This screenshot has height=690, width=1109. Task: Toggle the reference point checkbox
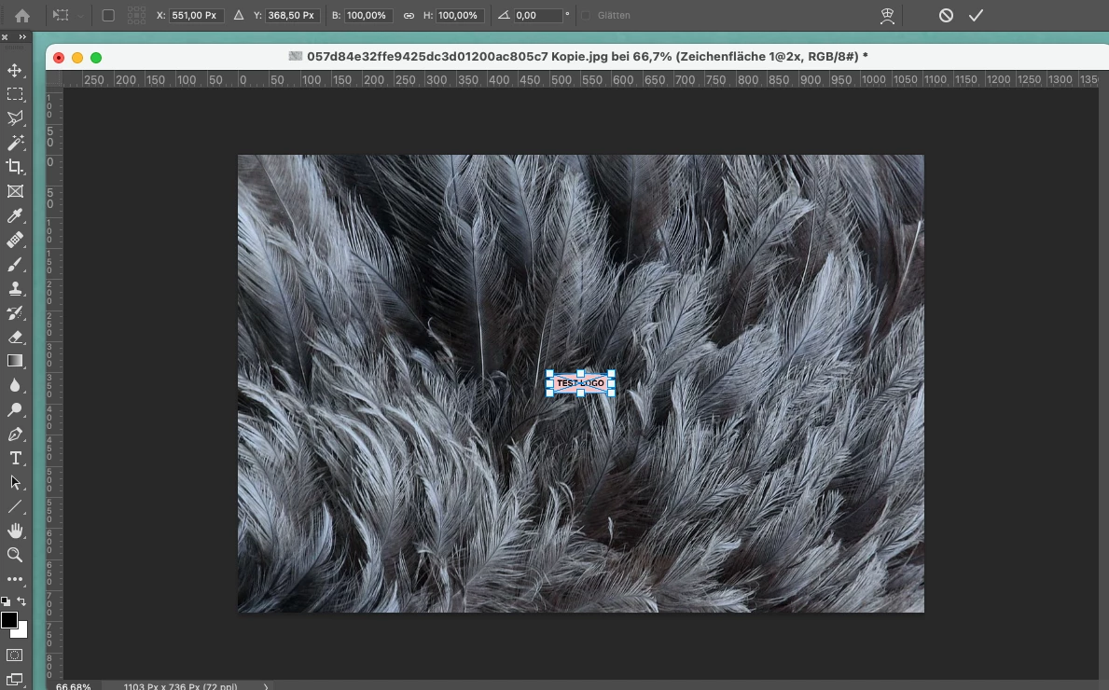[x=108, y=16]
